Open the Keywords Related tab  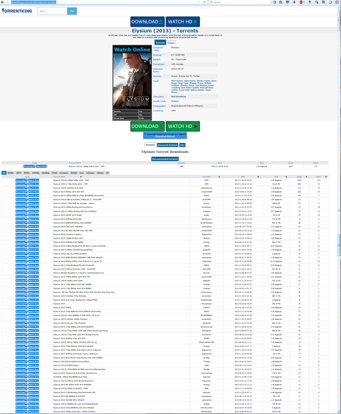coord(167,145)
